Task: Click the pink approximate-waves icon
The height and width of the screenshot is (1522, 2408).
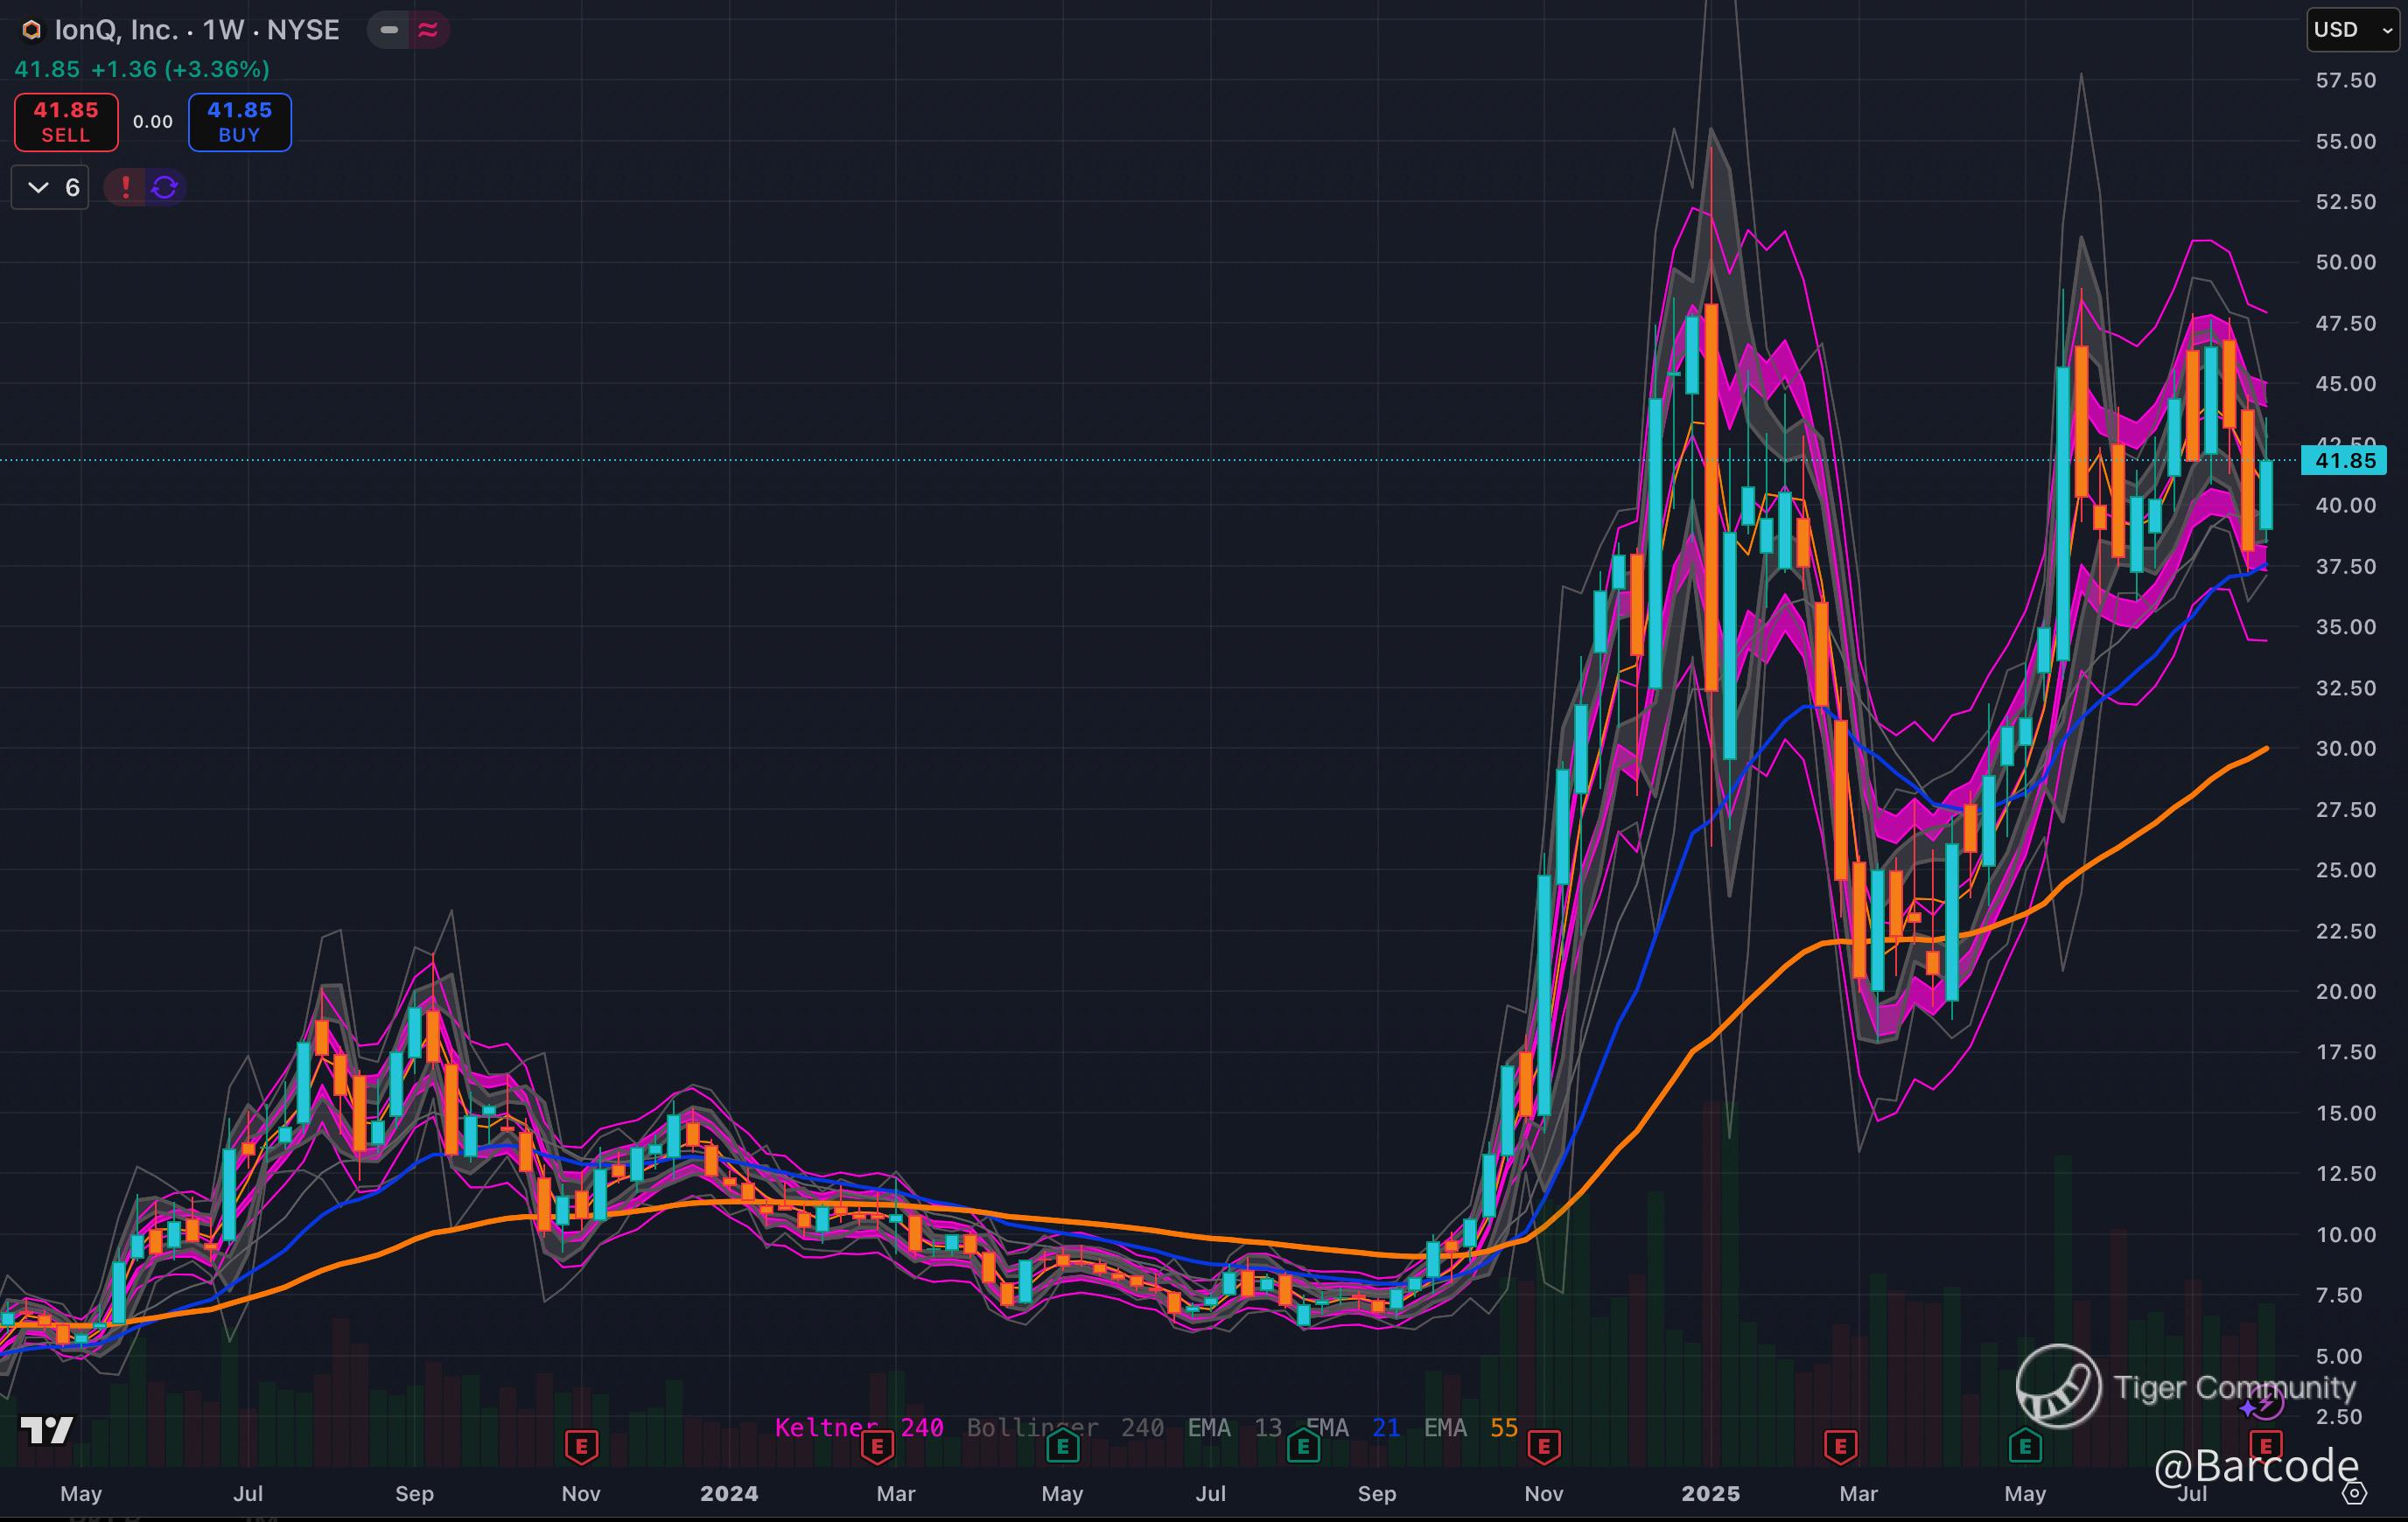Action: 428,30
